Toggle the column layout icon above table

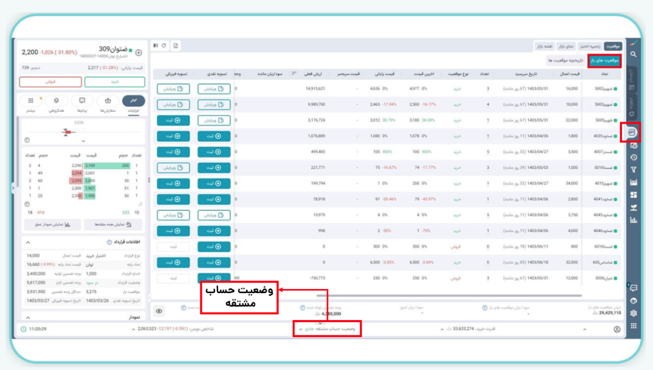(x=156, y=46)
